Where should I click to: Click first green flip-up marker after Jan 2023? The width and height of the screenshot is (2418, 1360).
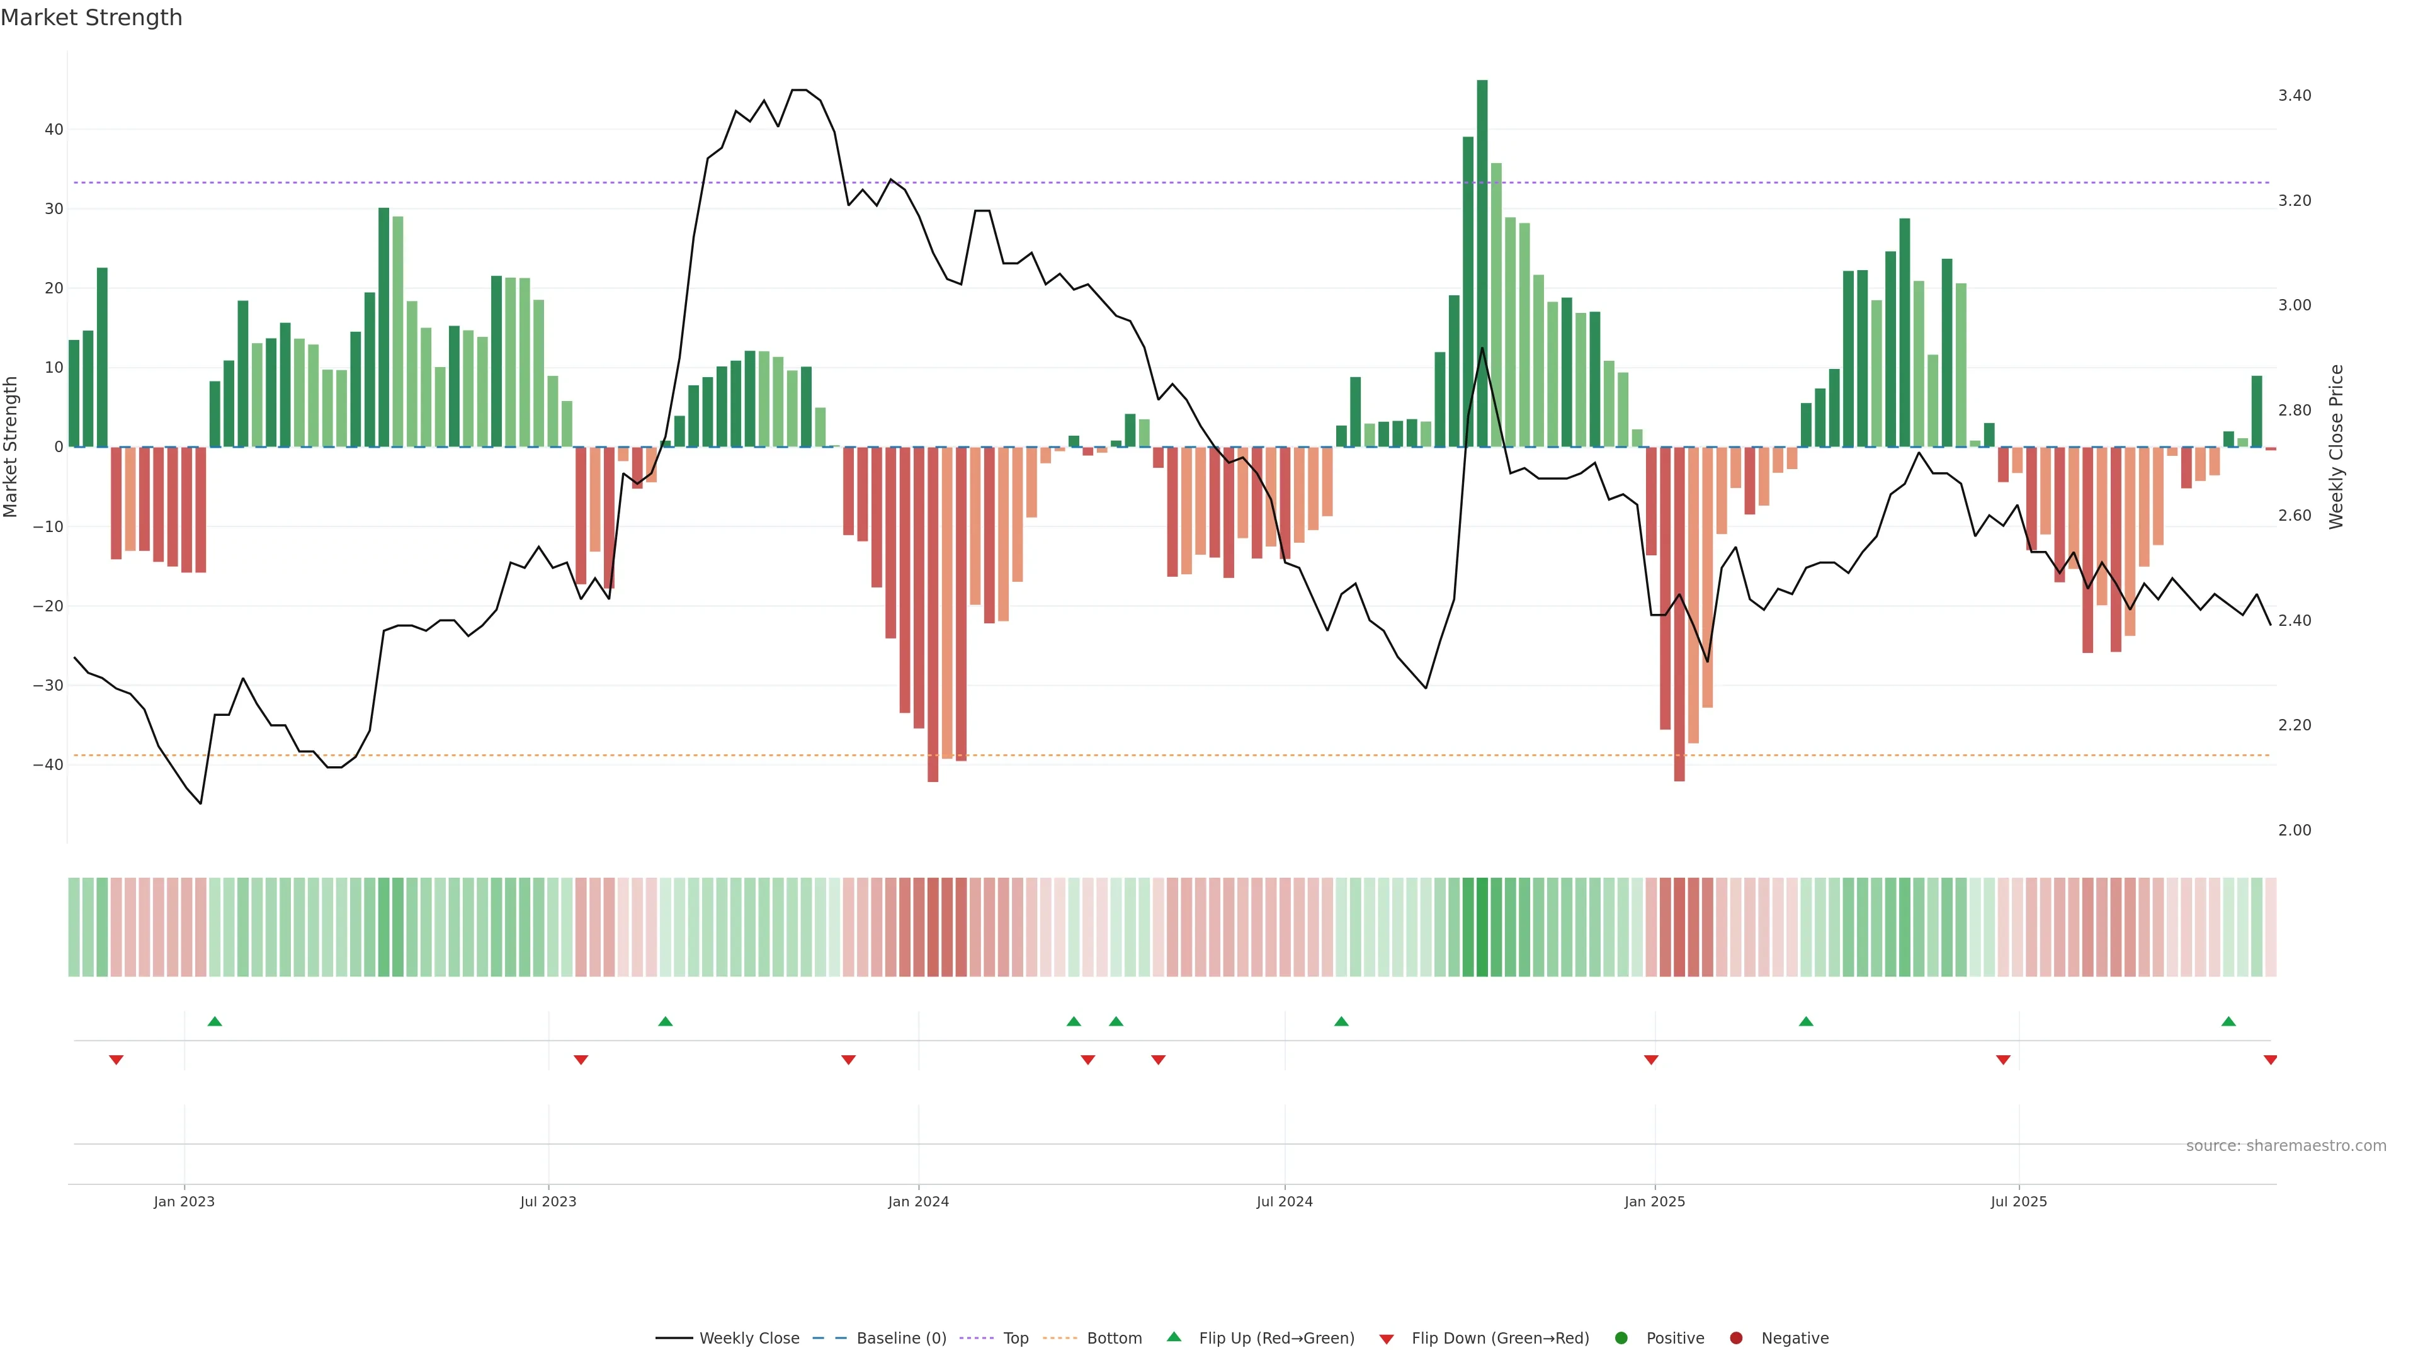click(215, 1021)
